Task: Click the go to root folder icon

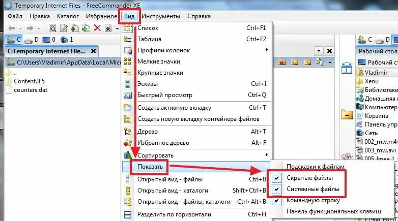Action: pyautogui.click(x=307, y=62)
